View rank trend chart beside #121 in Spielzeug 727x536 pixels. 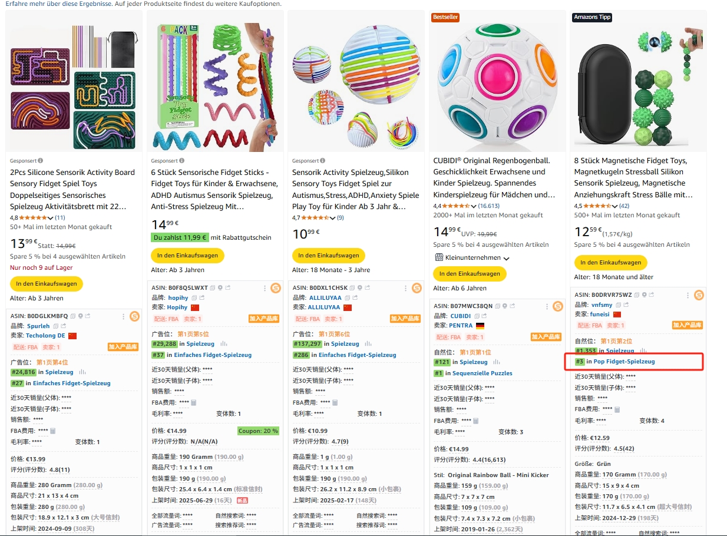pyautogui.click(x=497, y=362)
